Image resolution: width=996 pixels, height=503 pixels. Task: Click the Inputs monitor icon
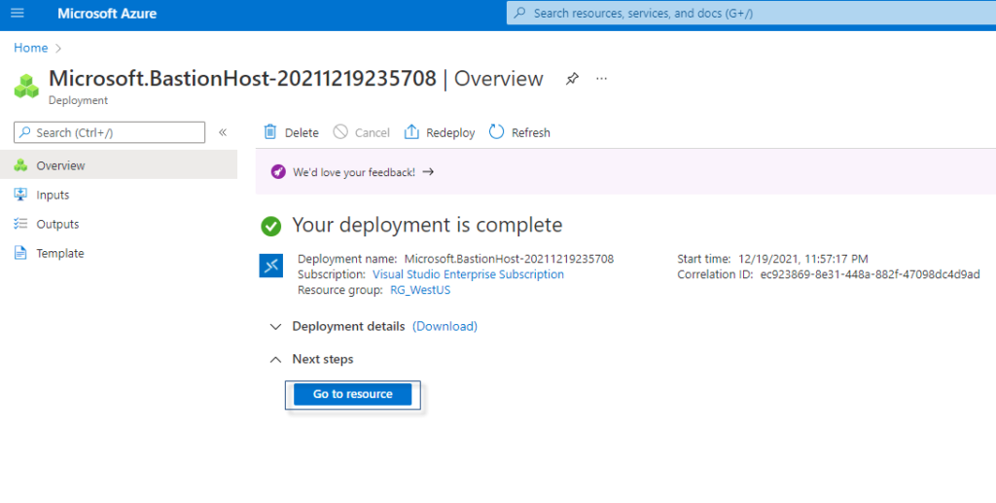click(20, 195)
